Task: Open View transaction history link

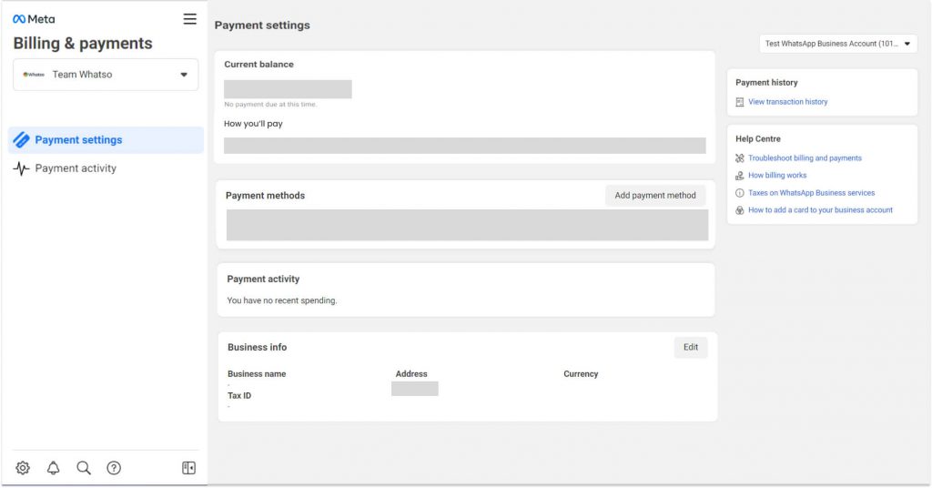Action: pos(787,102)
